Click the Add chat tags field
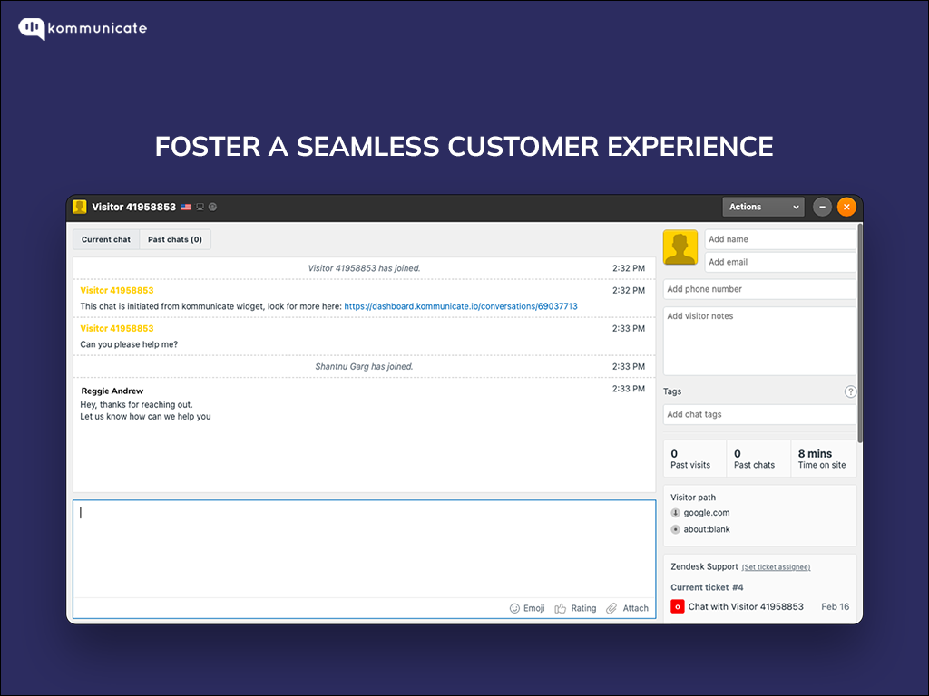 click(x=759, y=414)
